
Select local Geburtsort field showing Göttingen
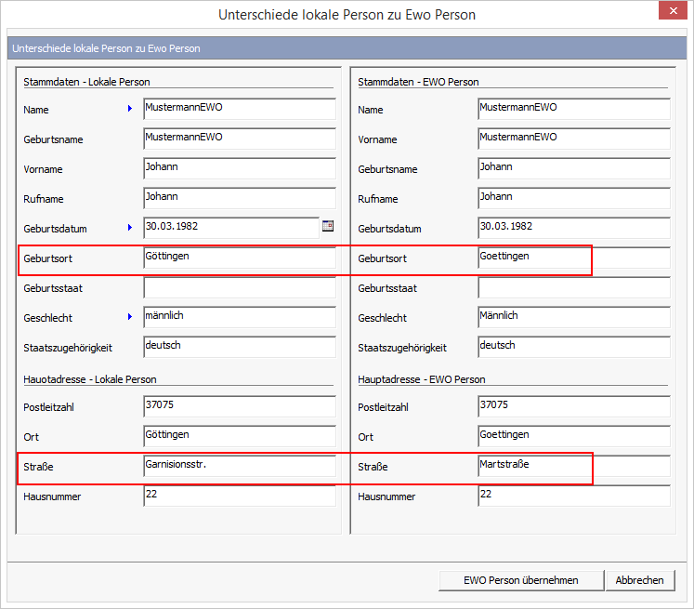239,258
